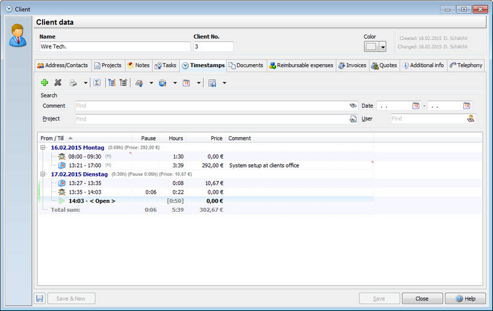Click the Save & New button
The height and width of the screenshot is (311, 493).
pyautogui.click(x=71, y=299)
